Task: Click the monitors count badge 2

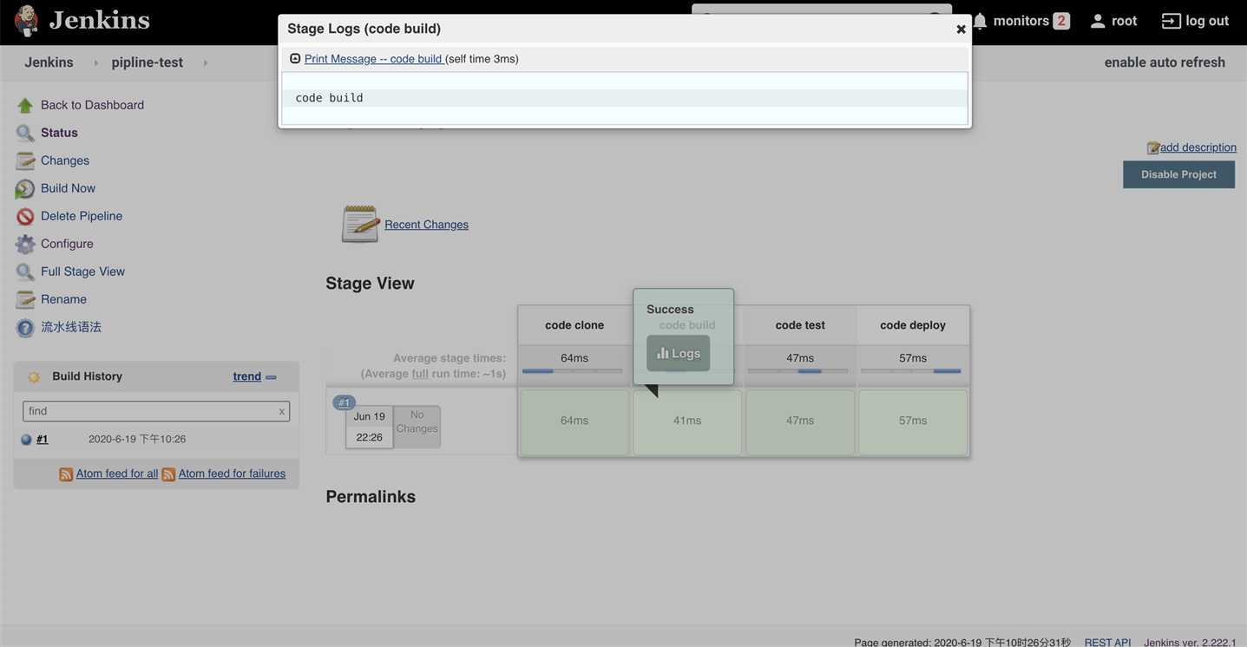Action: 1061,21
